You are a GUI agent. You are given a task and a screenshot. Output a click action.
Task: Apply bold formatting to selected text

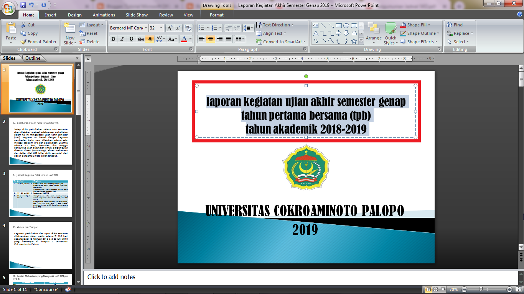(113, 39)
